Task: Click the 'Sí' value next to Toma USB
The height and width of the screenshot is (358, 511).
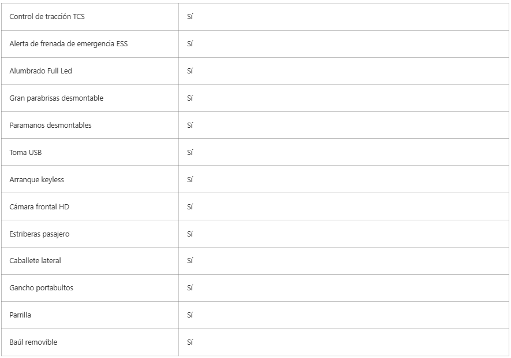Action: pos(189,153)
